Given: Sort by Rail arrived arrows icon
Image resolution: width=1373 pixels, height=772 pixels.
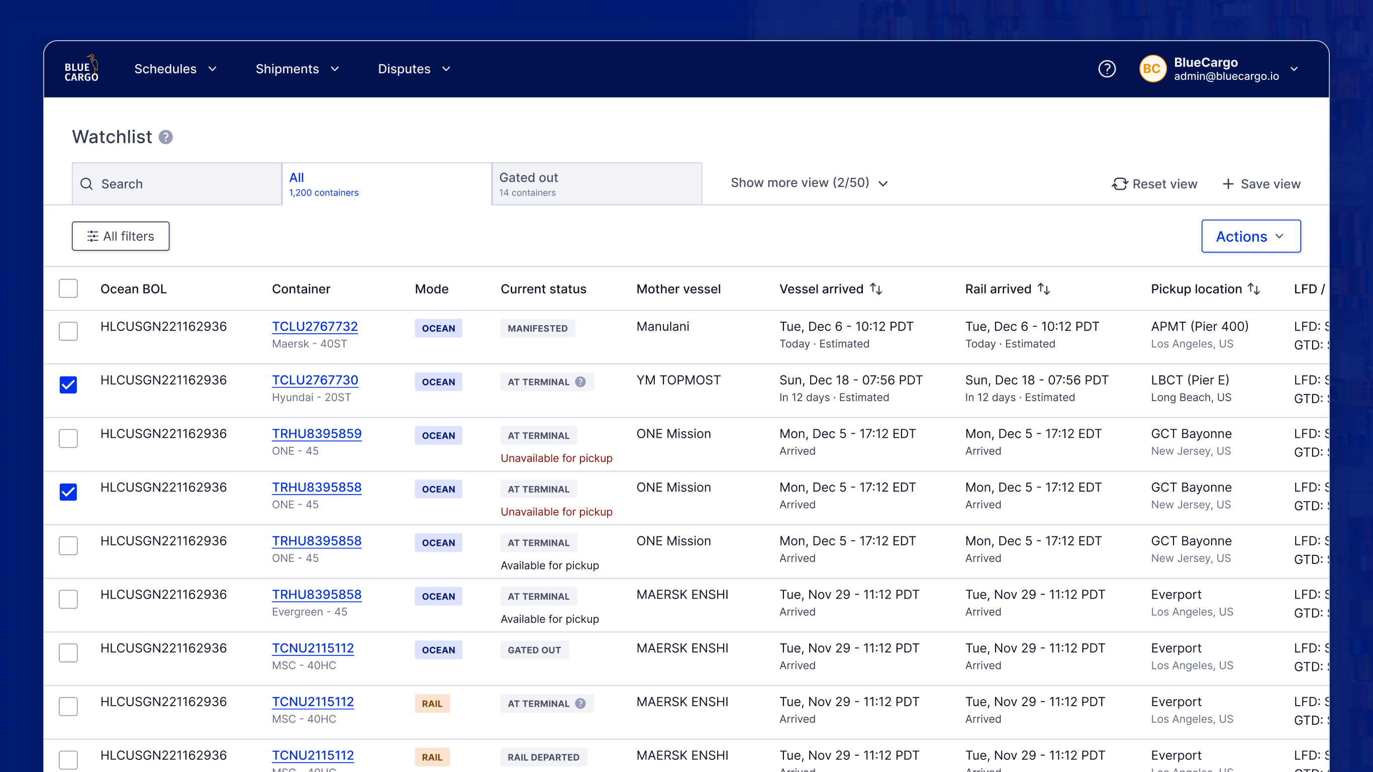Looking at the screenshot, I should pos(1044,289).
